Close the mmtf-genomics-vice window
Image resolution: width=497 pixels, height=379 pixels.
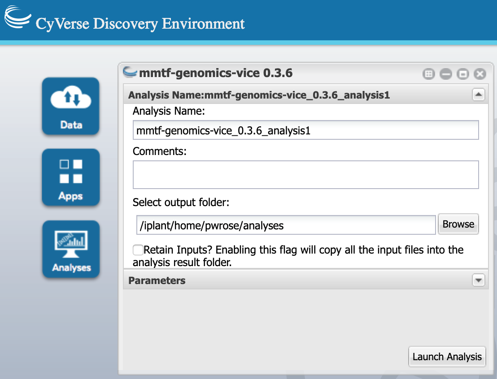(x=480, y=74)
